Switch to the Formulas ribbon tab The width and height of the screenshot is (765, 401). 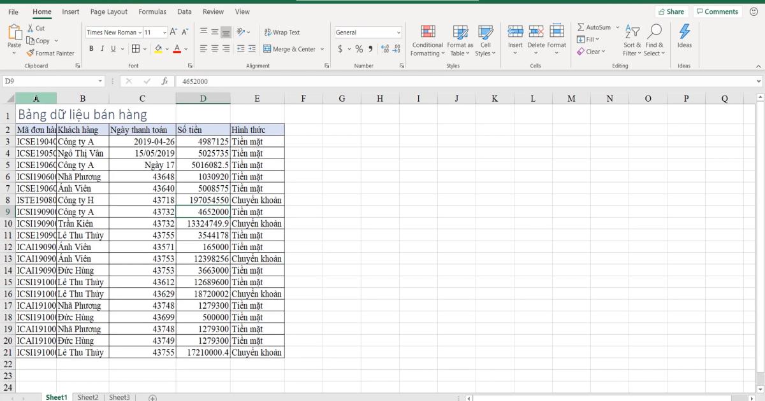point(152,11)
